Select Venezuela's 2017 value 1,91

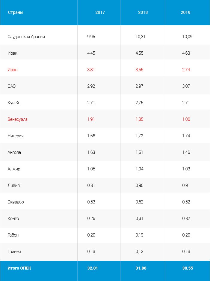pos(91,119)
